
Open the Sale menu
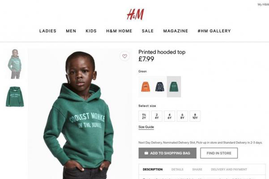pyautogui.click(x=148, y=31)
